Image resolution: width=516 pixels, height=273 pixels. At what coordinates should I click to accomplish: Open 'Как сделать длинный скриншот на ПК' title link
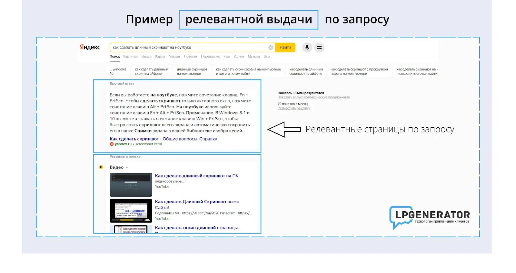(197, 176)
